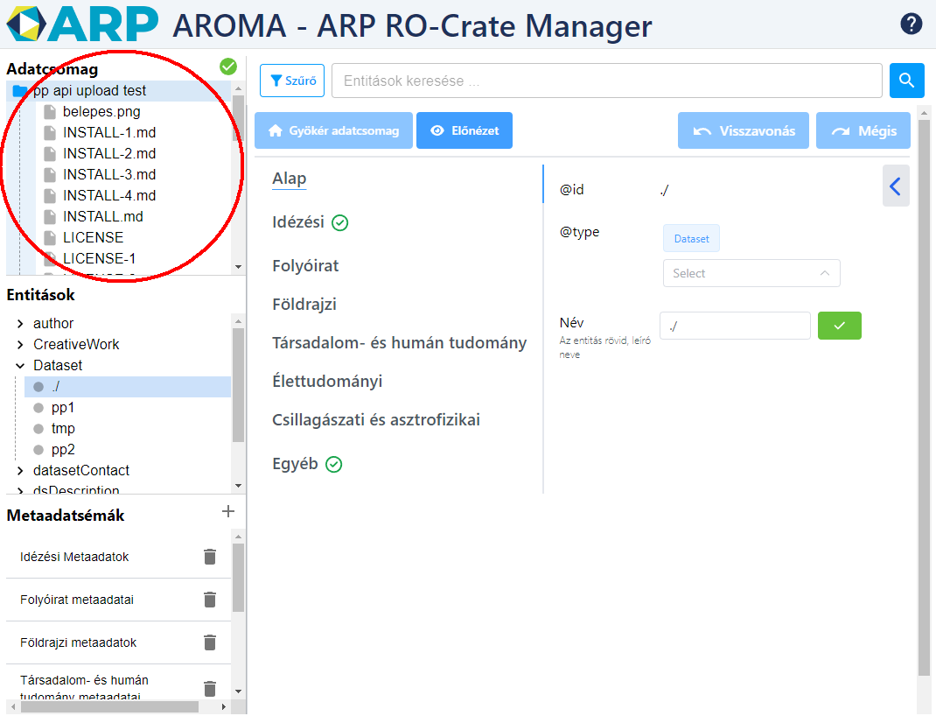Click the Dataset type tag

tap(691, 238)
